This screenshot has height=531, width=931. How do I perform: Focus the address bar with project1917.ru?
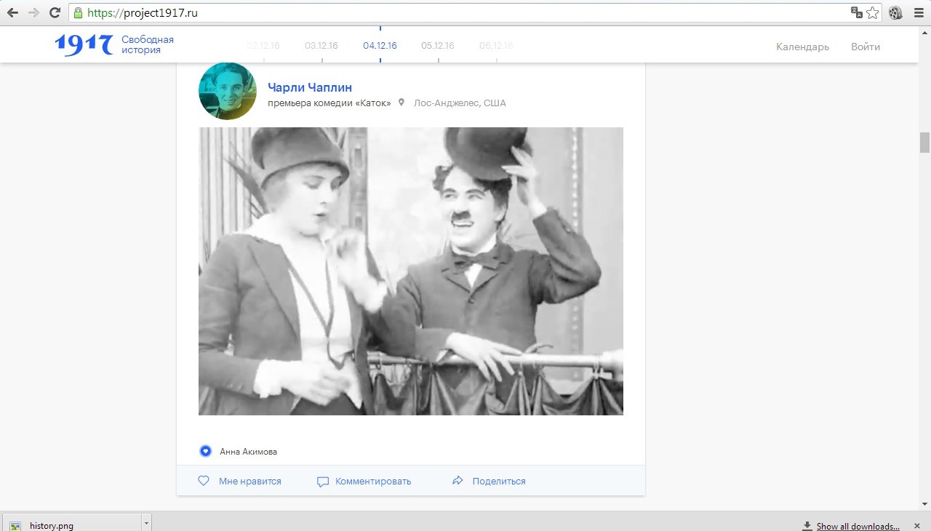(465, 13)
